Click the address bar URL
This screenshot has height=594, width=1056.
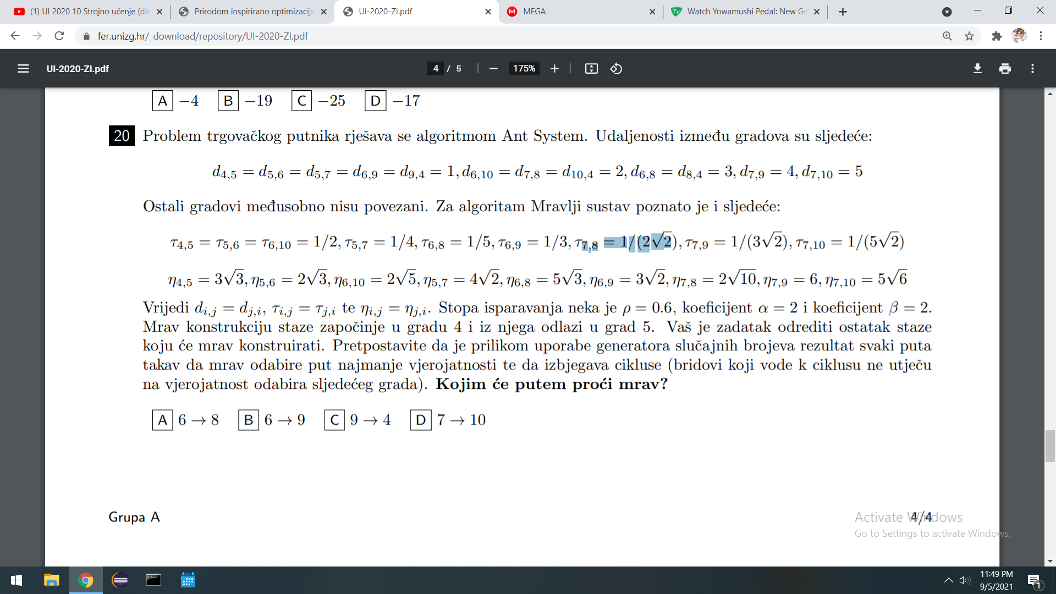coord(202,36)
